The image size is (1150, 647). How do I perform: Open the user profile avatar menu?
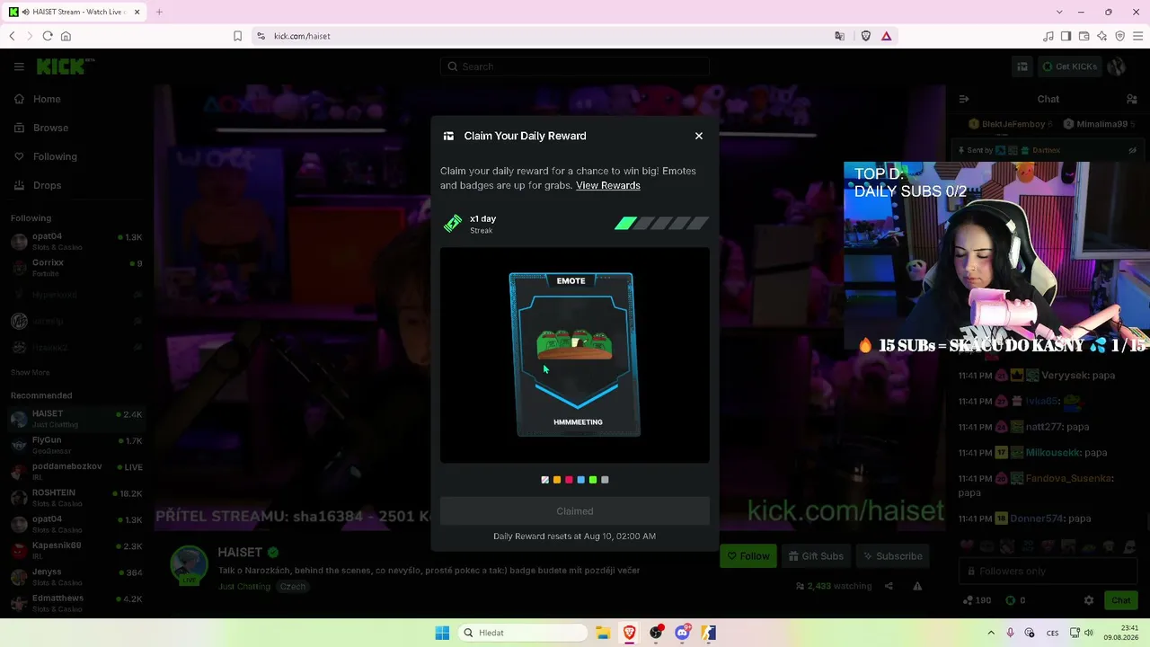pyautogui.click(x=1117, y=66)
